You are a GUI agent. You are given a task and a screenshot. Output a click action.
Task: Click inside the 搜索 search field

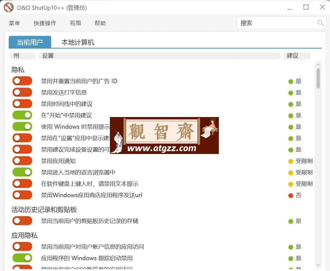click(x=281, y=23)
